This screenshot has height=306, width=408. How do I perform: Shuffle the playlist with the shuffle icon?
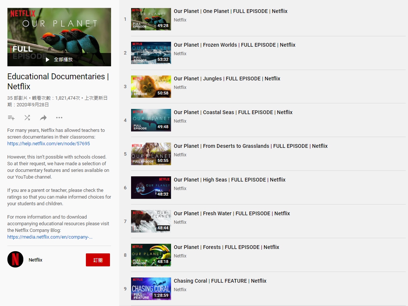[x=27, y=118]
